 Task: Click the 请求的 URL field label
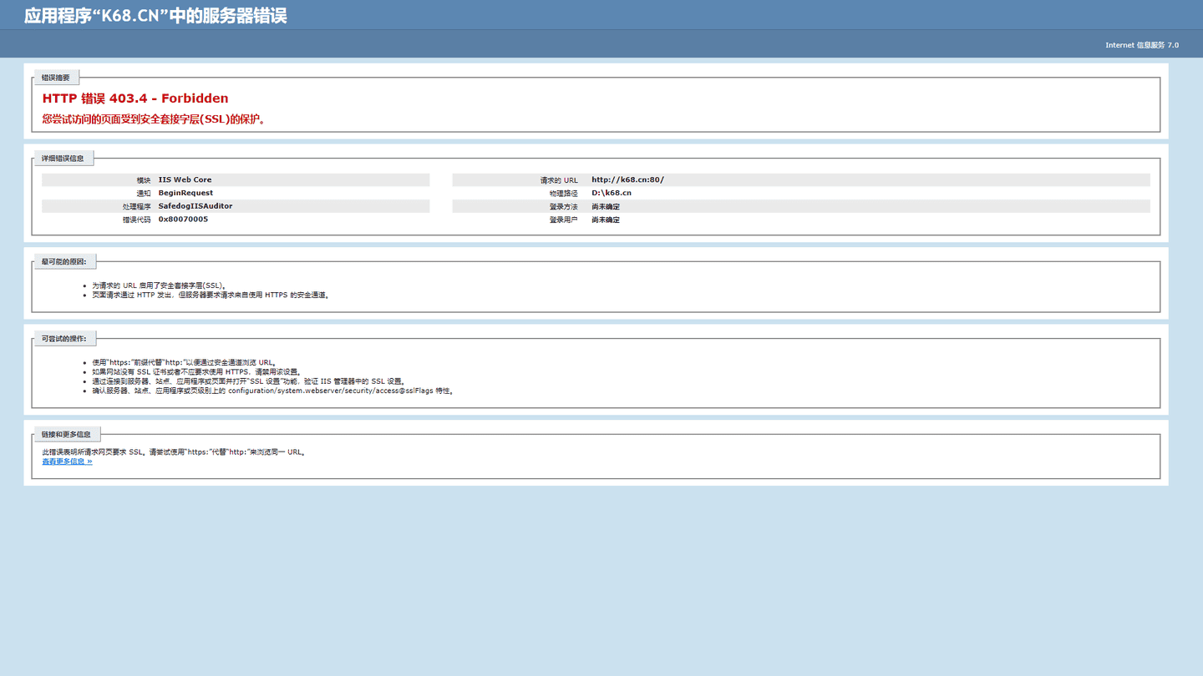[559, 180]
